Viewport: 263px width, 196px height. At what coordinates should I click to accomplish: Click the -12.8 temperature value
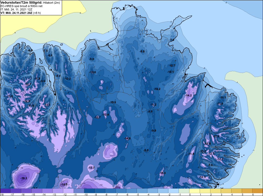(x=27, y=101)
